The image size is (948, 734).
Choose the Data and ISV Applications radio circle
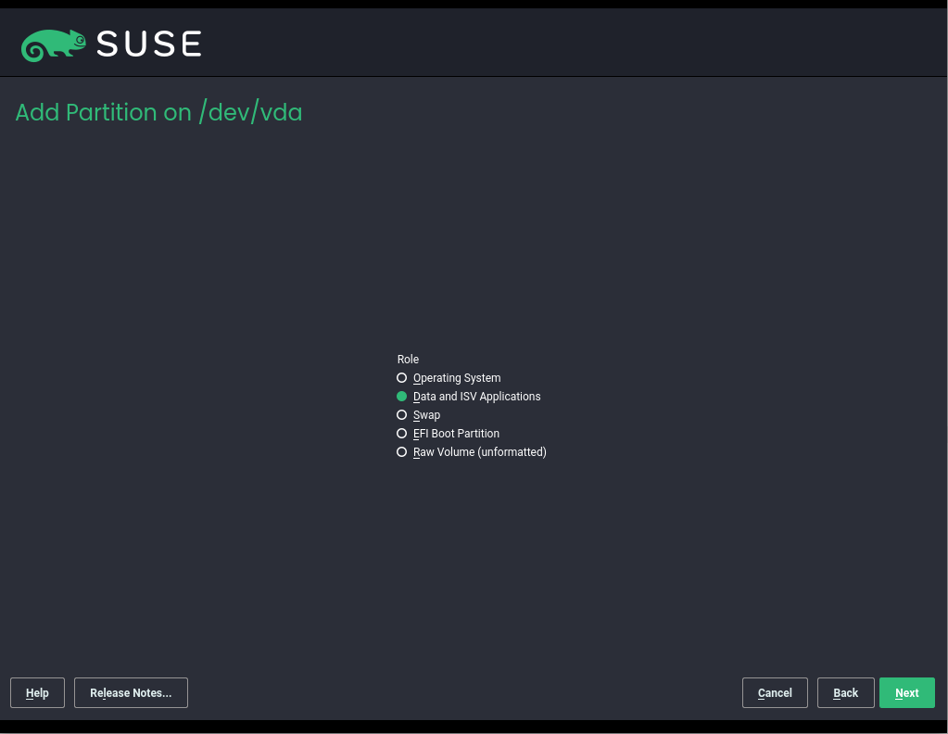click(401, 397)
